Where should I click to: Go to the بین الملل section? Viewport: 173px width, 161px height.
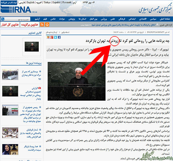[93, 19]
